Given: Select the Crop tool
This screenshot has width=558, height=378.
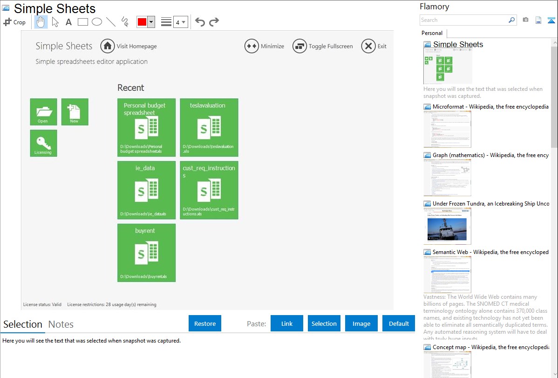Looking at the screenshot, I should [14, 22].
